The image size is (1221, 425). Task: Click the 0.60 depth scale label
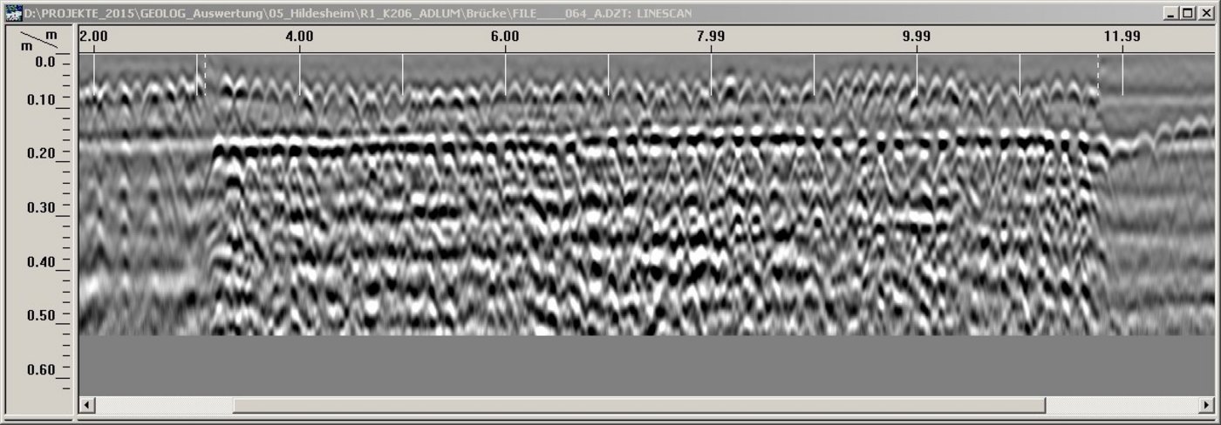[x=41, y=369]
